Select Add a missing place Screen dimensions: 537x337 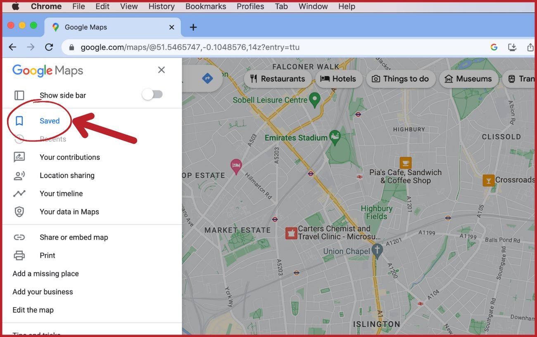tap(45, 273)
